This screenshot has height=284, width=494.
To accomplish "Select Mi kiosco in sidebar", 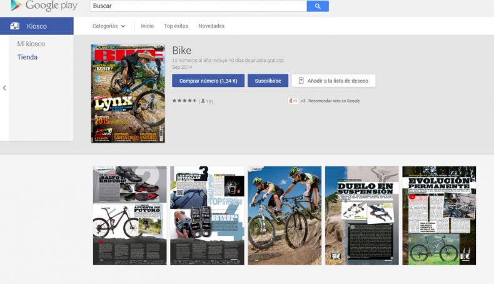I will click(31, 44).
